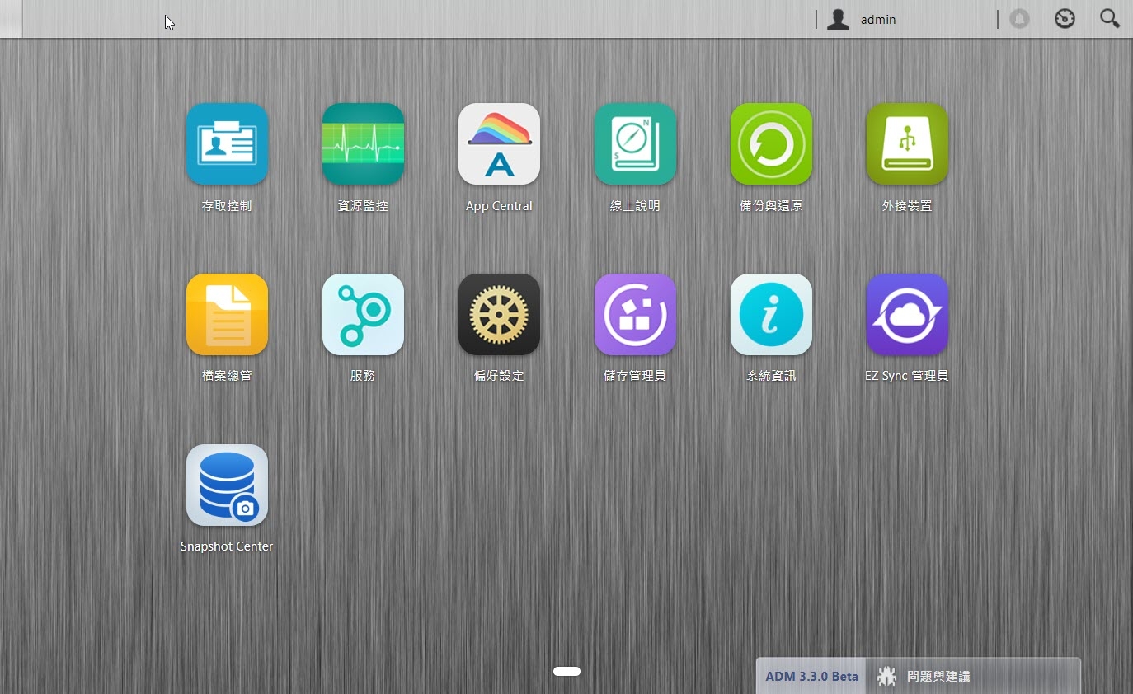Show 系統資訊 system information
The width and height of the screenshot is (1133, 694).
click(771, 315)
